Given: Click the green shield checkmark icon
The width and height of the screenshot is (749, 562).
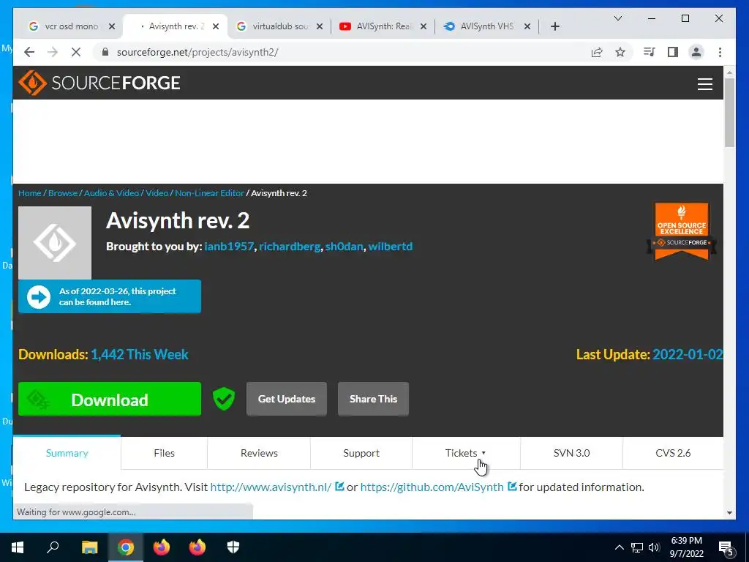Looking at the screenshot, I should pos(224,399).
